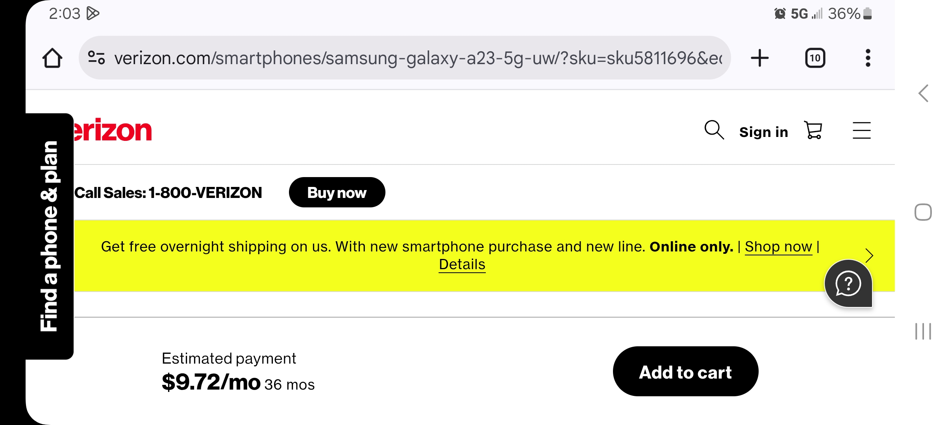
Task: Open browser three-dot overflow menu
Action: click(x=868, y=58)
